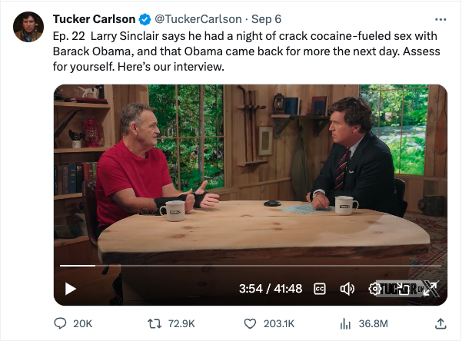
Task: Play the interview video
Action: [71, 289]
